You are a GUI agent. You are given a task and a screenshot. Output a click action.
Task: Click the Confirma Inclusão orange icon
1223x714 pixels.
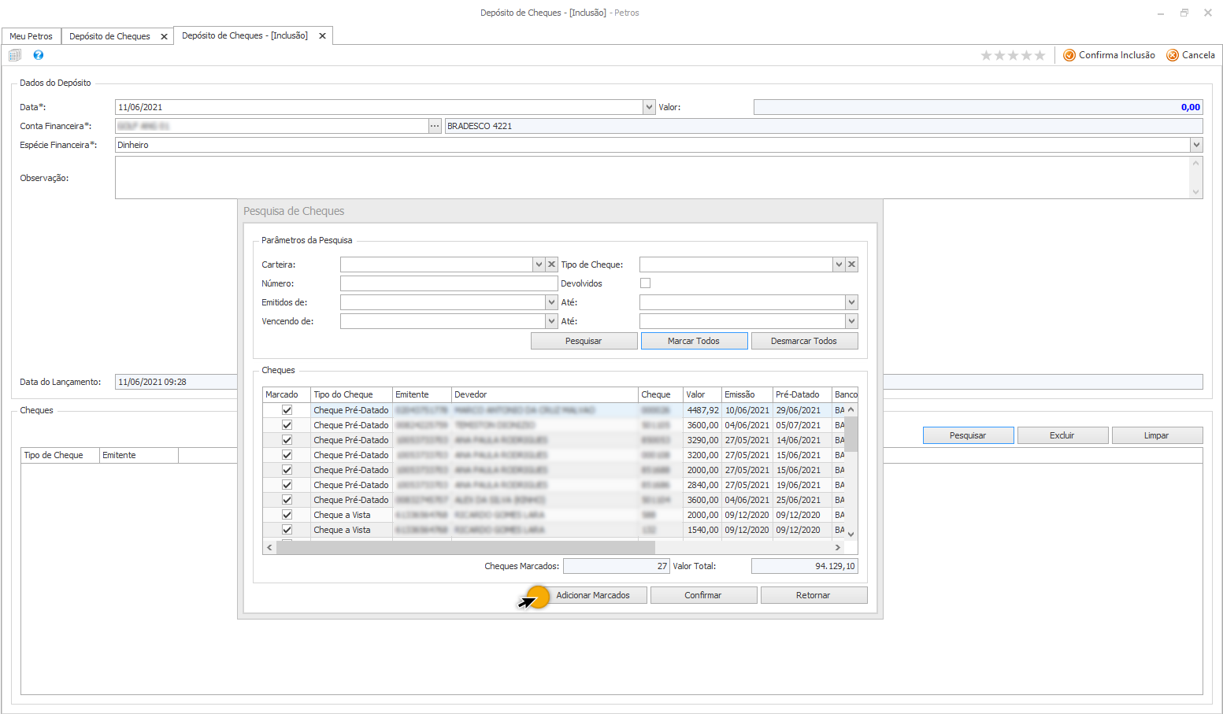click(1069, 55)
